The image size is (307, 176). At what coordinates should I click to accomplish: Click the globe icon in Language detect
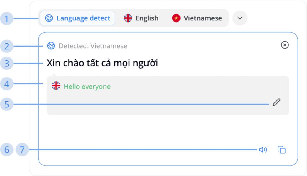(49, 18)
